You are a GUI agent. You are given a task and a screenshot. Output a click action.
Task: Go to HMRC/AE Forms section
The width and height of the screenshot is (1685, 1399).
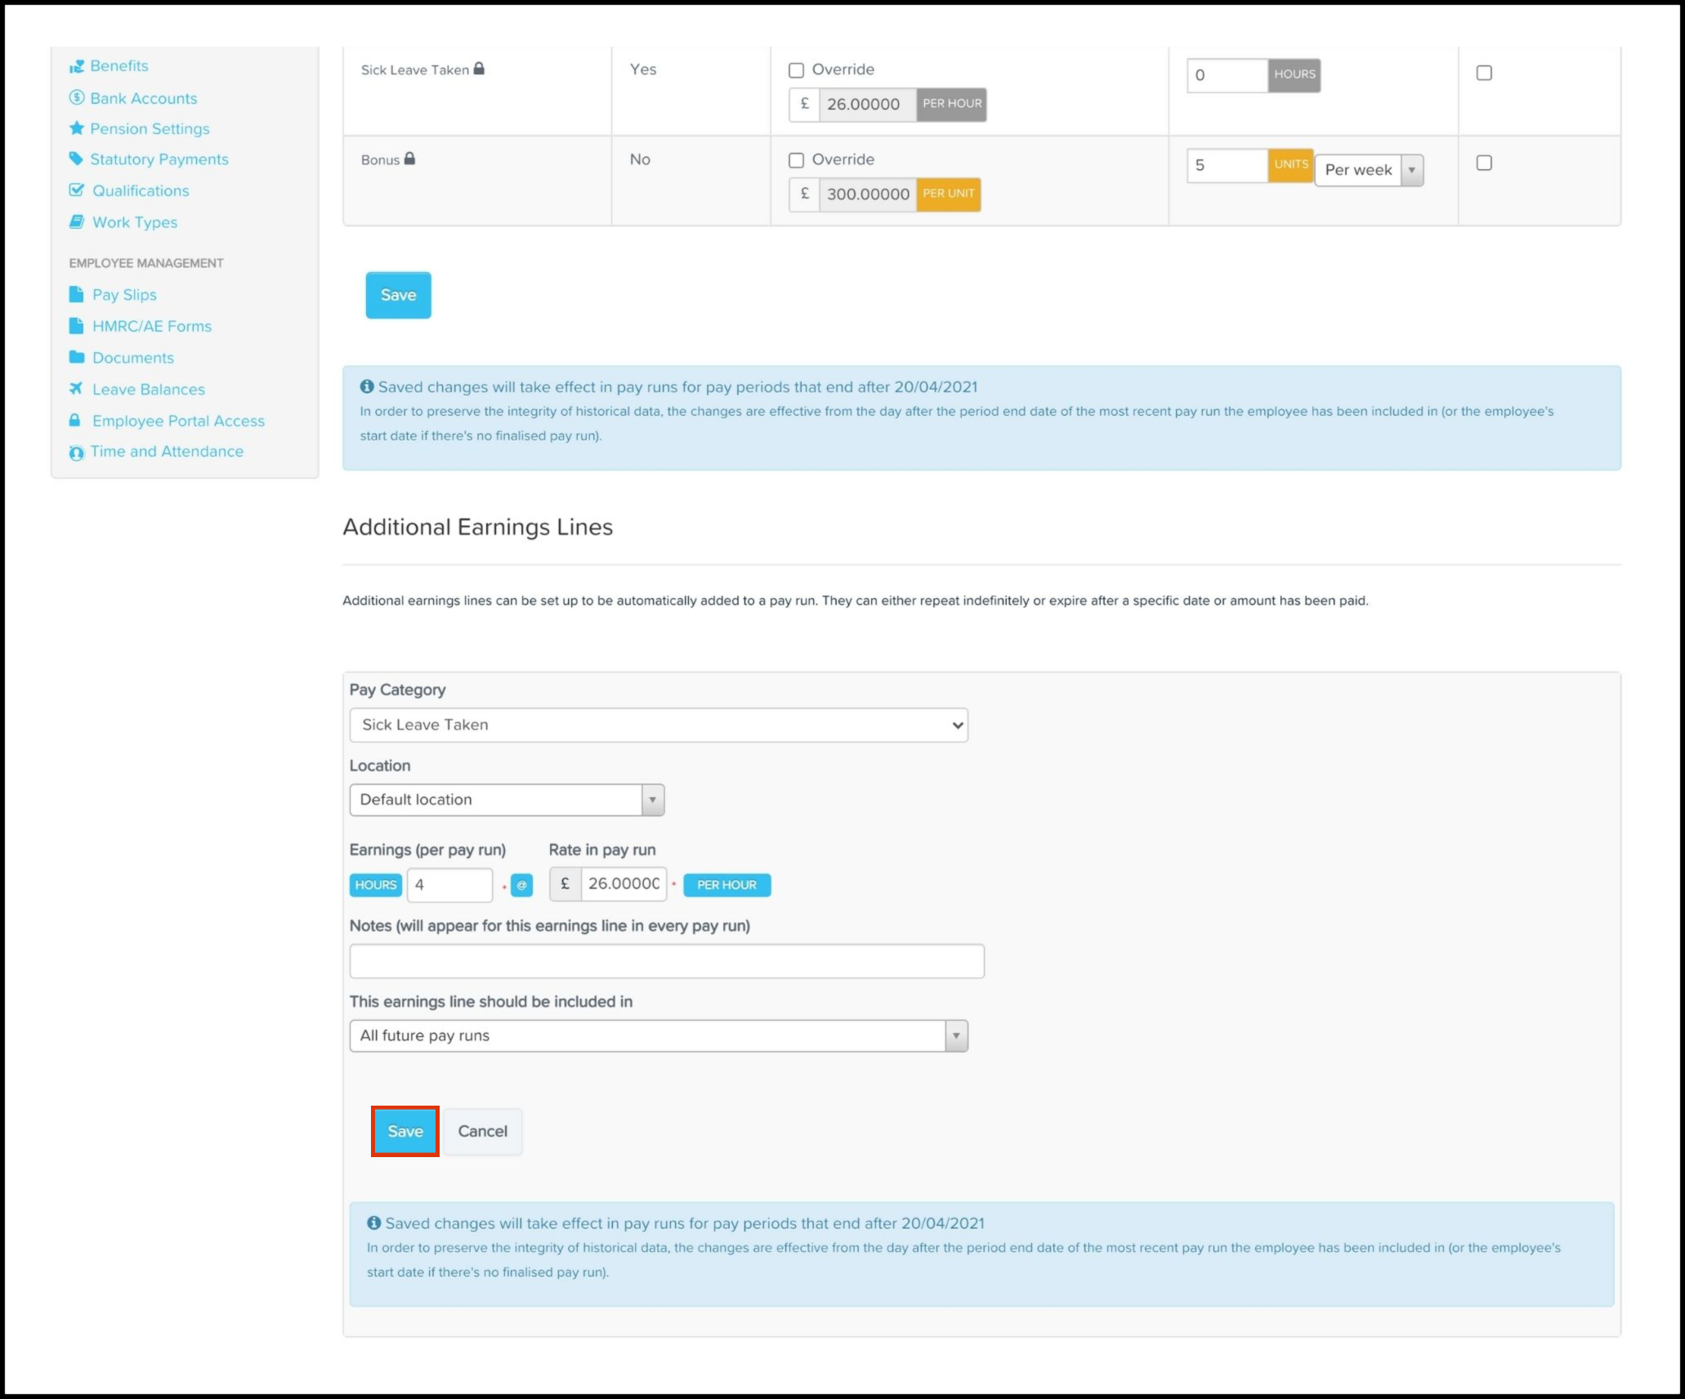pos(151,326)
